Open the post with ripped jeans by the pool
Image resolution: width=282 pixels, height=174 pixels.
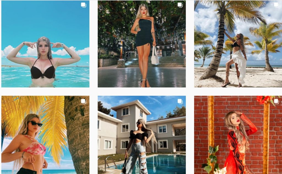click(x=142, y=135)
